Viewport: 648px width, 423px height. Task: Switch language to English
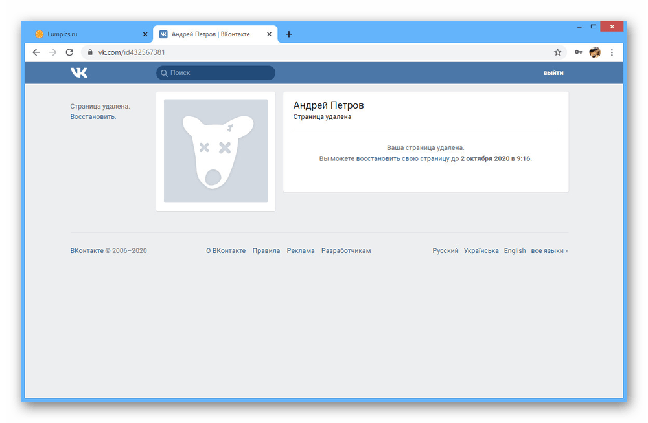coord(515,250)
